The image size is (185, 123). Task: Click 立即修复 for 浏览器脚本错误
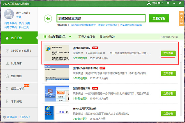(168, 53)
